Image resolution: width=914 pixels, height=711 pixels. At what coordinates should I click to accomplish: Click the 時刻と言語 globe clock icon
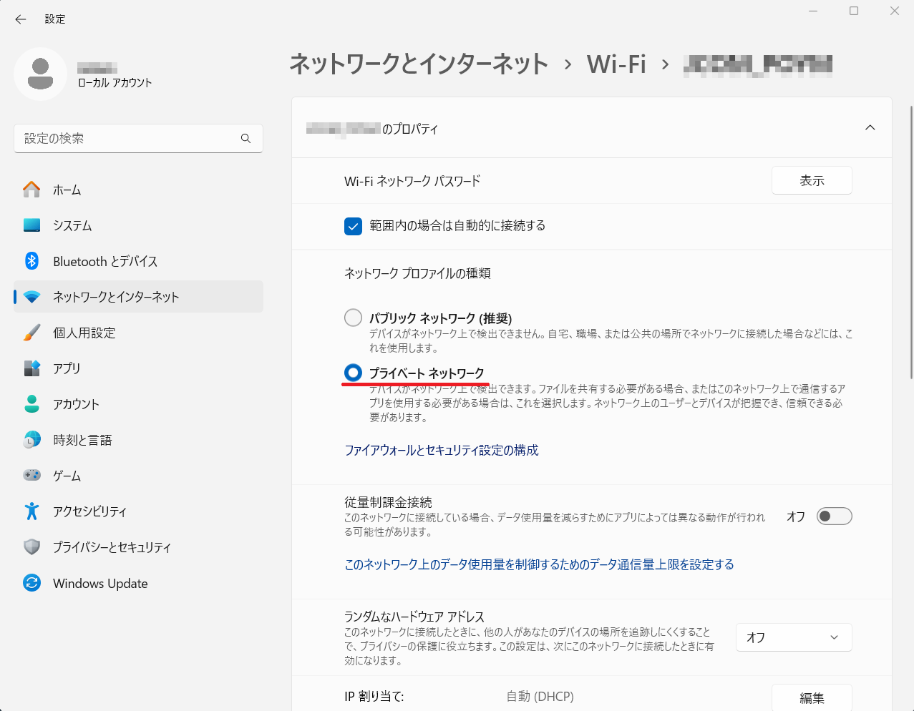tap(31, 440)
